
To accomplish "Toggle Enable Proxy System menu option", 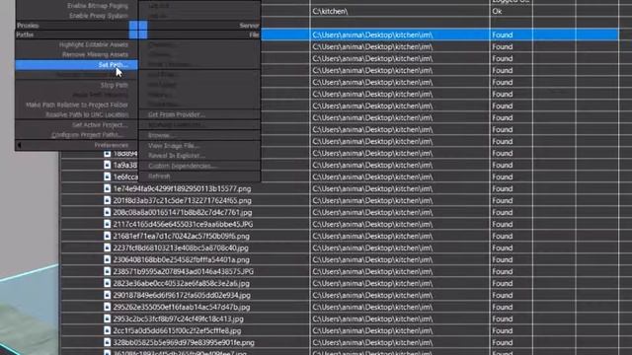I will pyautogui.click(x=99, y=16).
